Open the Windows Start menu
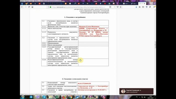 point(23,97)
